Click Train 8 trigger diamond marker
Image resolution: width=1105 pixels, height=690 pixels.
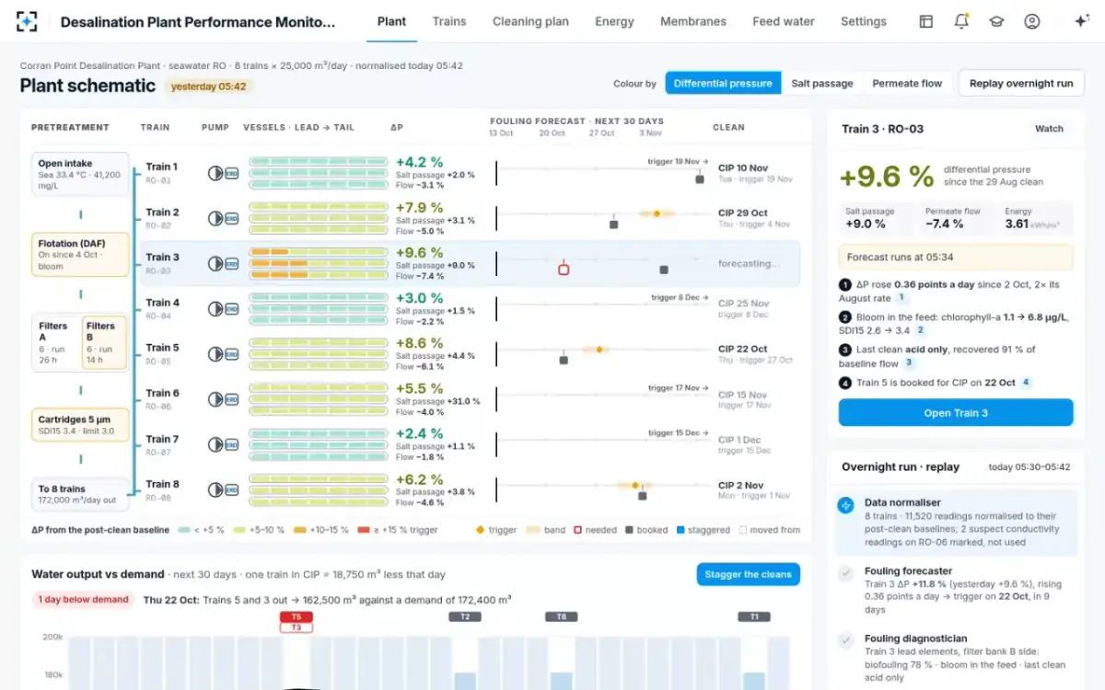pos(634,485)
